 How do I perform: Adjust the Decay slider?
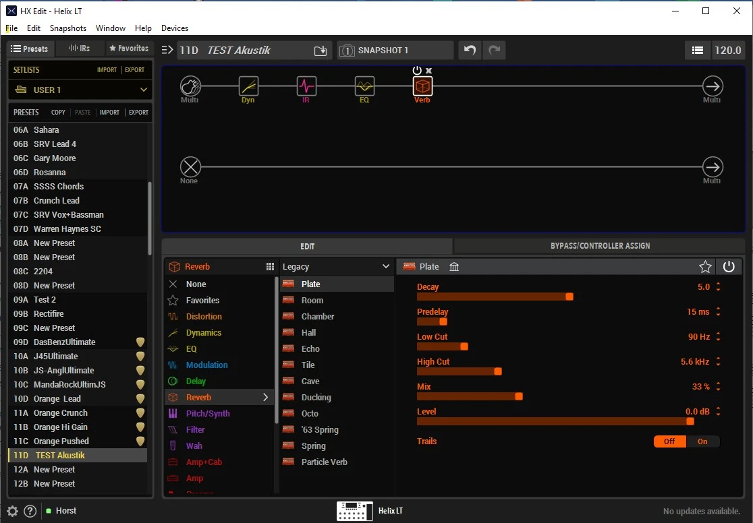coord(569,297)
